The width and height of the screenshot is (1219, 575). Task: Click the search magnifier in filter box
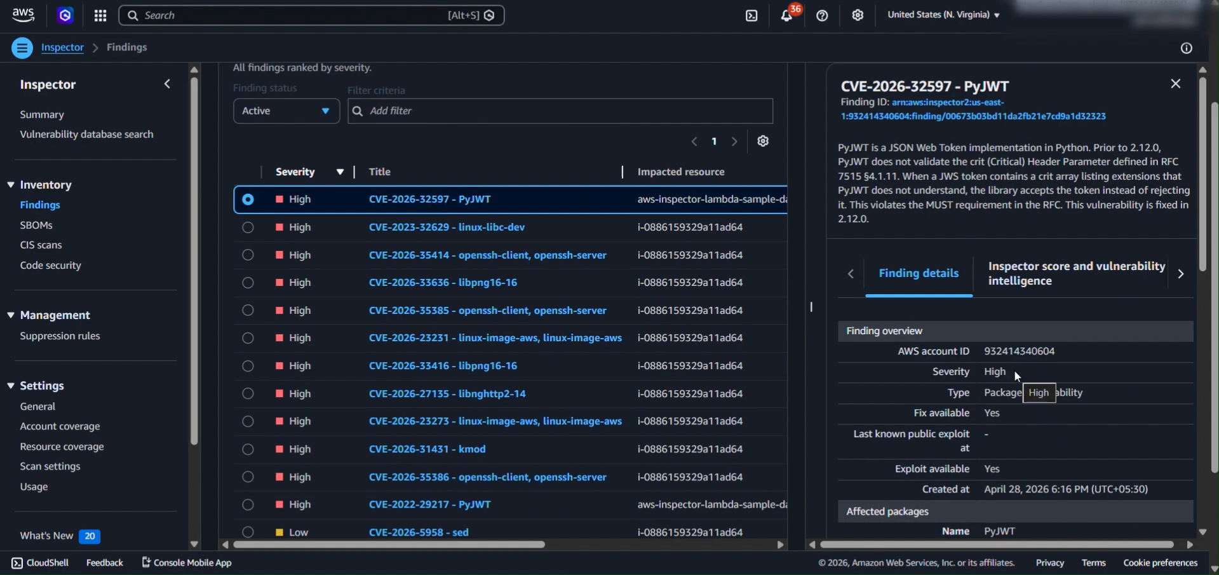click(x=358, y=111)
